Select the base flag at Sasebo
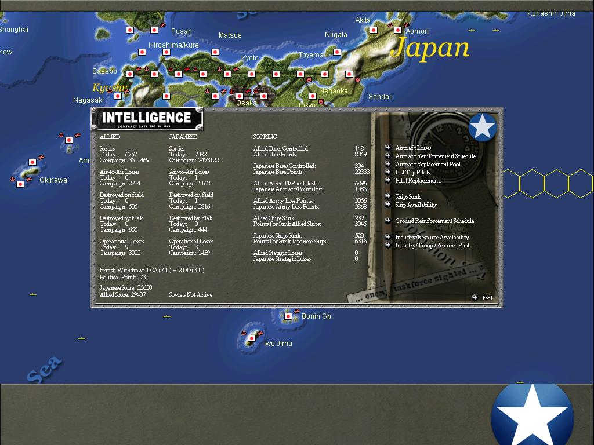Image resolution: width=594 pixels, height=445 pixels. [130, 74]
